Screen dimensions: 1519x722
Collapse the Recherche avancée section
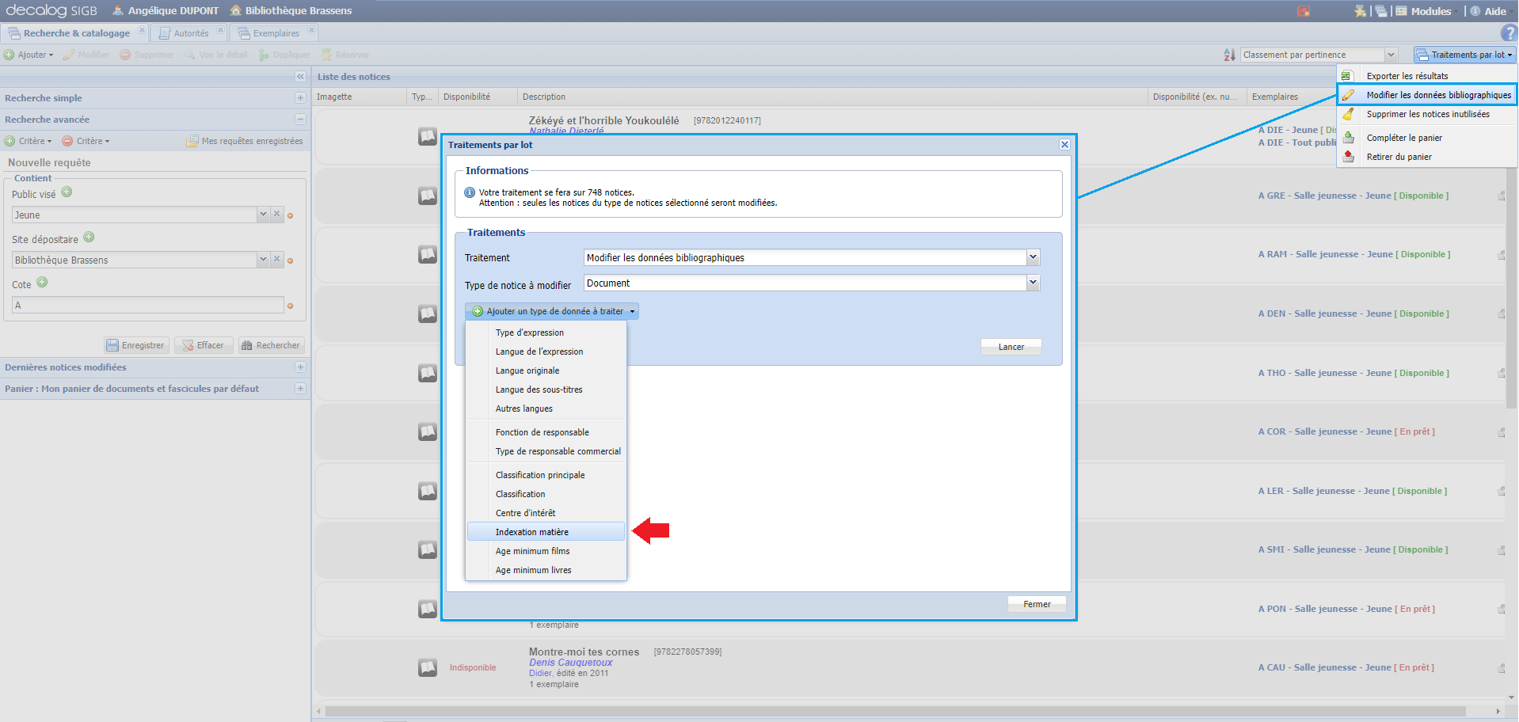(x=300, y=120)
